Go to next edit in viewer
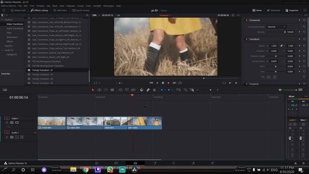Viewport: 309px width, 174px height. 230,83
